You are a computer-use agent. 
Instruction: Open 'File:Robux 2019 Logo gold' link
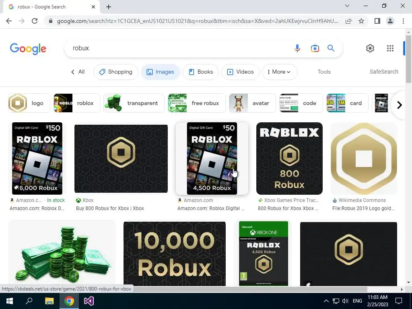click(x=363, y=208)
